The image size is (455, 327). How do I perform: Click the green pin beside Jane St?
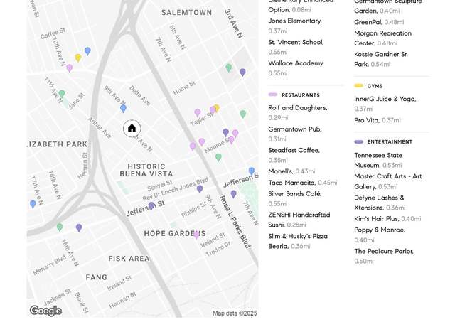[62, 94]
